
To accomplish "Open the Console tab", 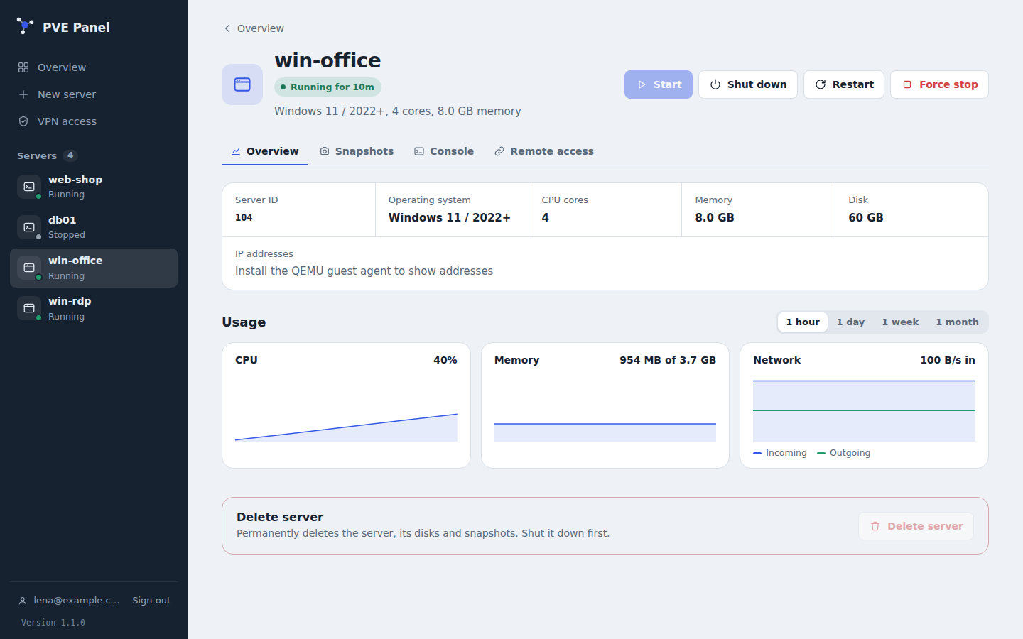I will point(444,151).
